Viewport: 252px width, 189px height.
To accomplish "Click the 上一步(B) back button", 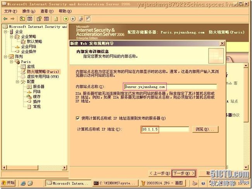I will pos(159,174).
